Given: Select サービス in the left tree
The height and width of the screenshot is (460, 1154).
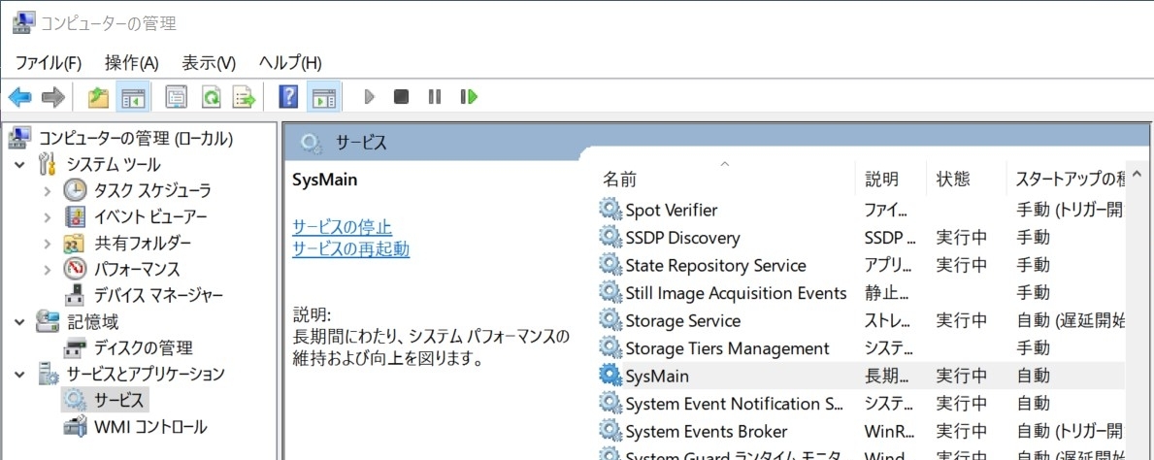Looking at the screenshot, I should pos(117,400).
